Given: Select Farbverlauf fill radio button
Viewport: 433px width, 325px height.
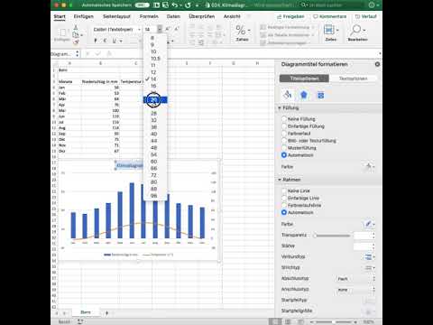Looking at the screenshot, I should [x=284, y=134].
